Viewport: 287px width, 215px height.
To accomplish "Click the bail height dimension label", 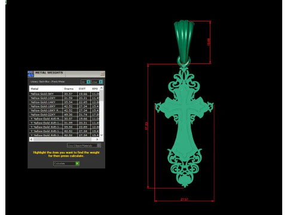I will click(x=209, y=42).
